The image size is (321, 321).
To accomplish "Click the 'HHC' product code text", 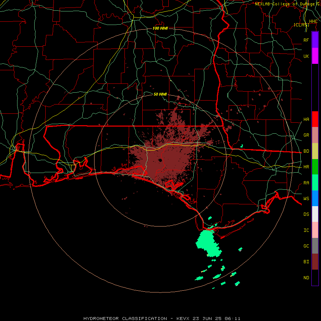I will pyautogui.click(x=313, y=21).
